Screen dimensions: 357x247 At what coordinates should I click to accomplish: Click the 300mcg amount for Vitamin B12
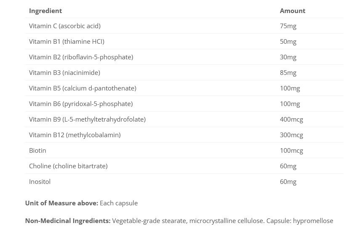click(x=291, y=135)
